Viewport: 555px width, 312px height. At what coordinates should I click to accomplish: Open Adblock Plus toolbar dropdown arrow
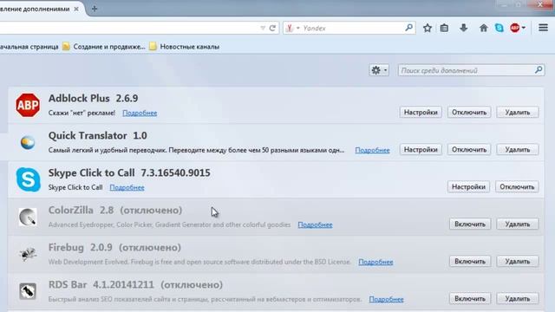click(524, 28)
